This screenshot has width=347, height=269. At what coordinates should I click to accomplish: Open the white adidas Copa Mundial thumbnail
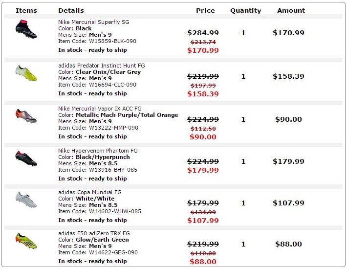point(26,199)
